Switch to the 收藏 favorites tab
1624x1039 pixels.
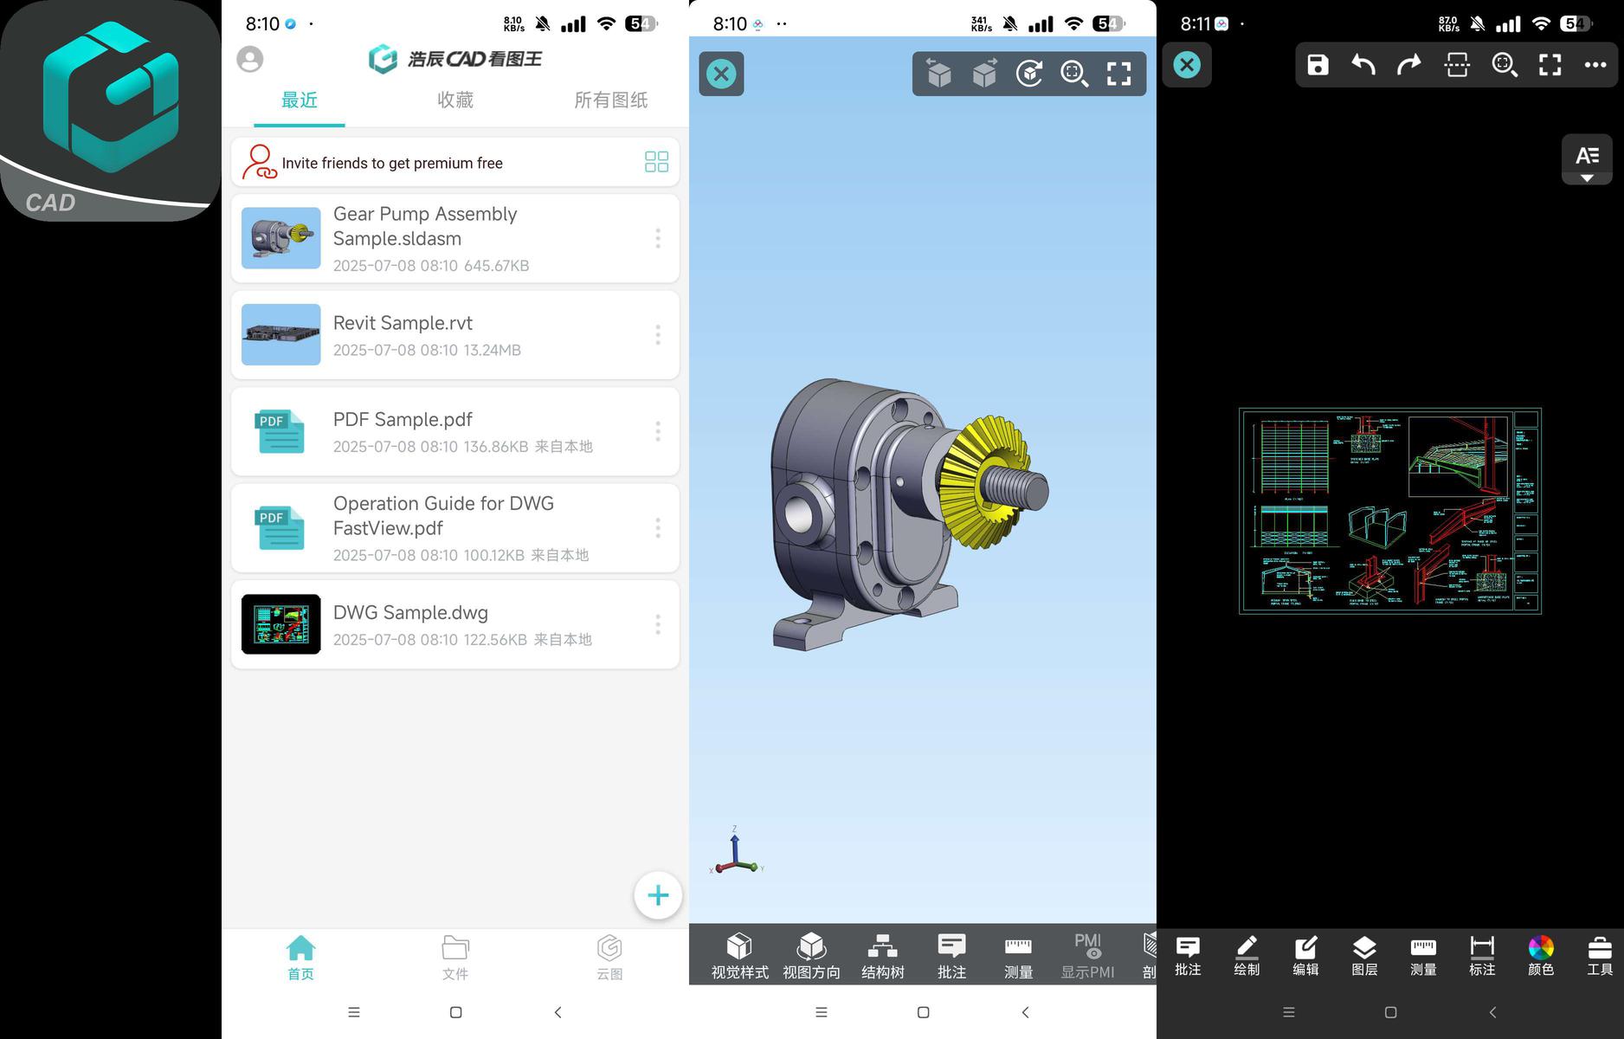click(x=455, y=100)
